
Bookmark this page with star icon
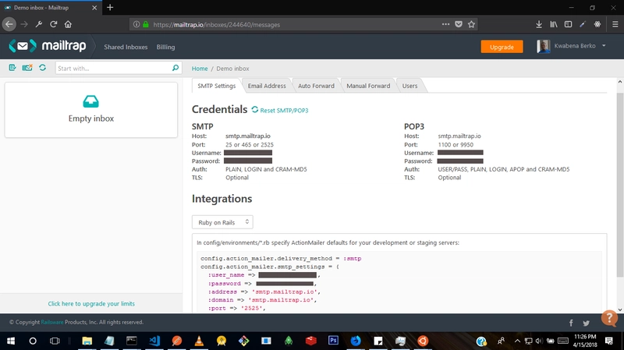point(471,24)
